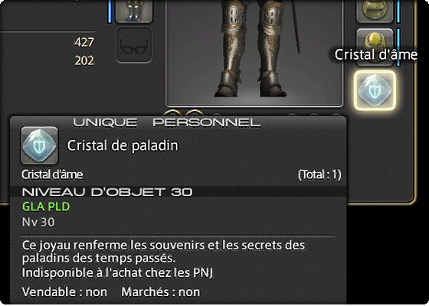The height and width of the screenshot is (306, 429).
Task: Click the plain gold ring slot
Action: pos(375,11)
